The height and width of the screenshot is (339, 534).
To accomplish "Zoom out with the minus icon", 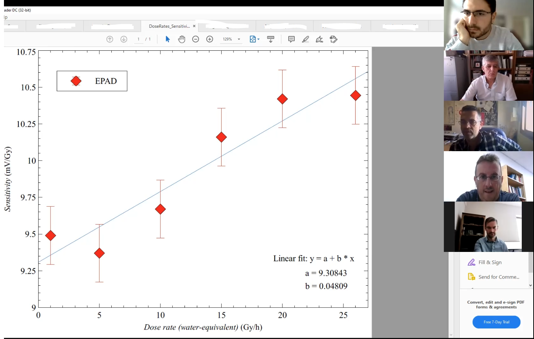I will pyautogui.click(x=196, y=39).
